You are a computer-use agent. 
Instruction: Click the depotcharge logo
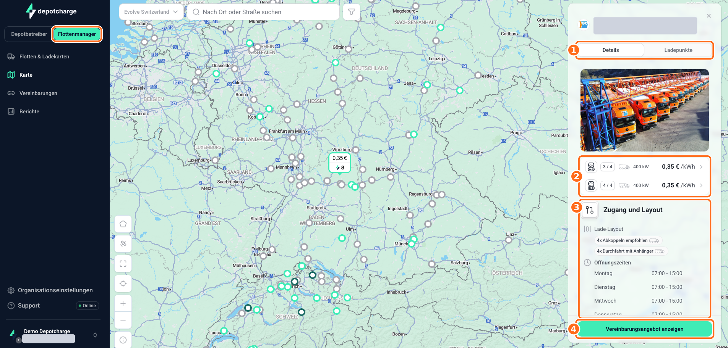tap(52, 11)
